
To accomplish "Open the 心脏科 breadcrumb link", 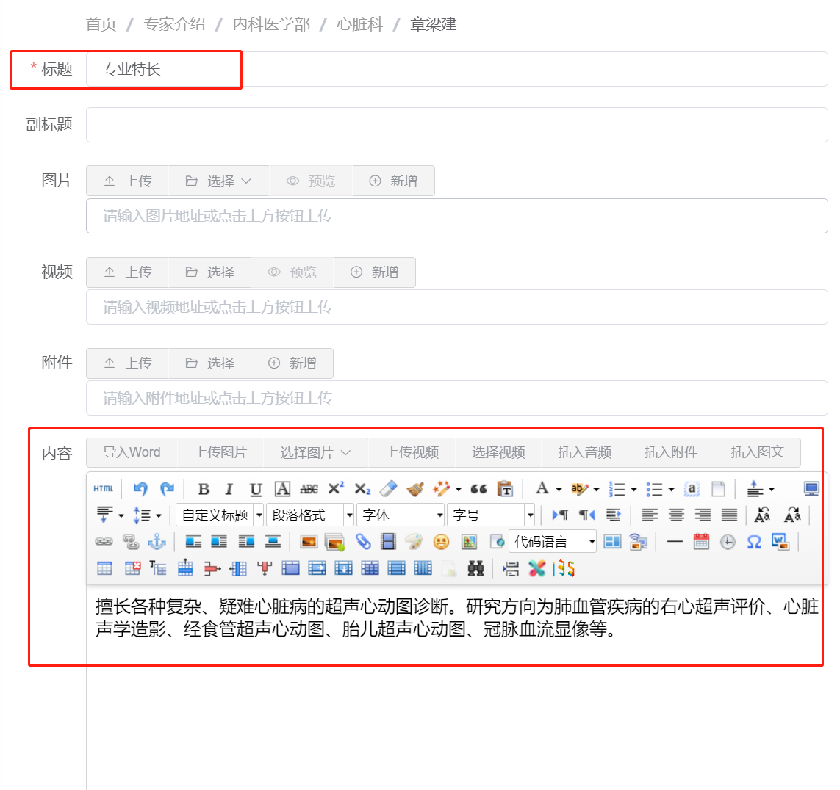I will [x=359, y=23].
